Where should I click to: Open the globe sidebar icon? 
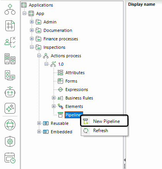(10, 125)
